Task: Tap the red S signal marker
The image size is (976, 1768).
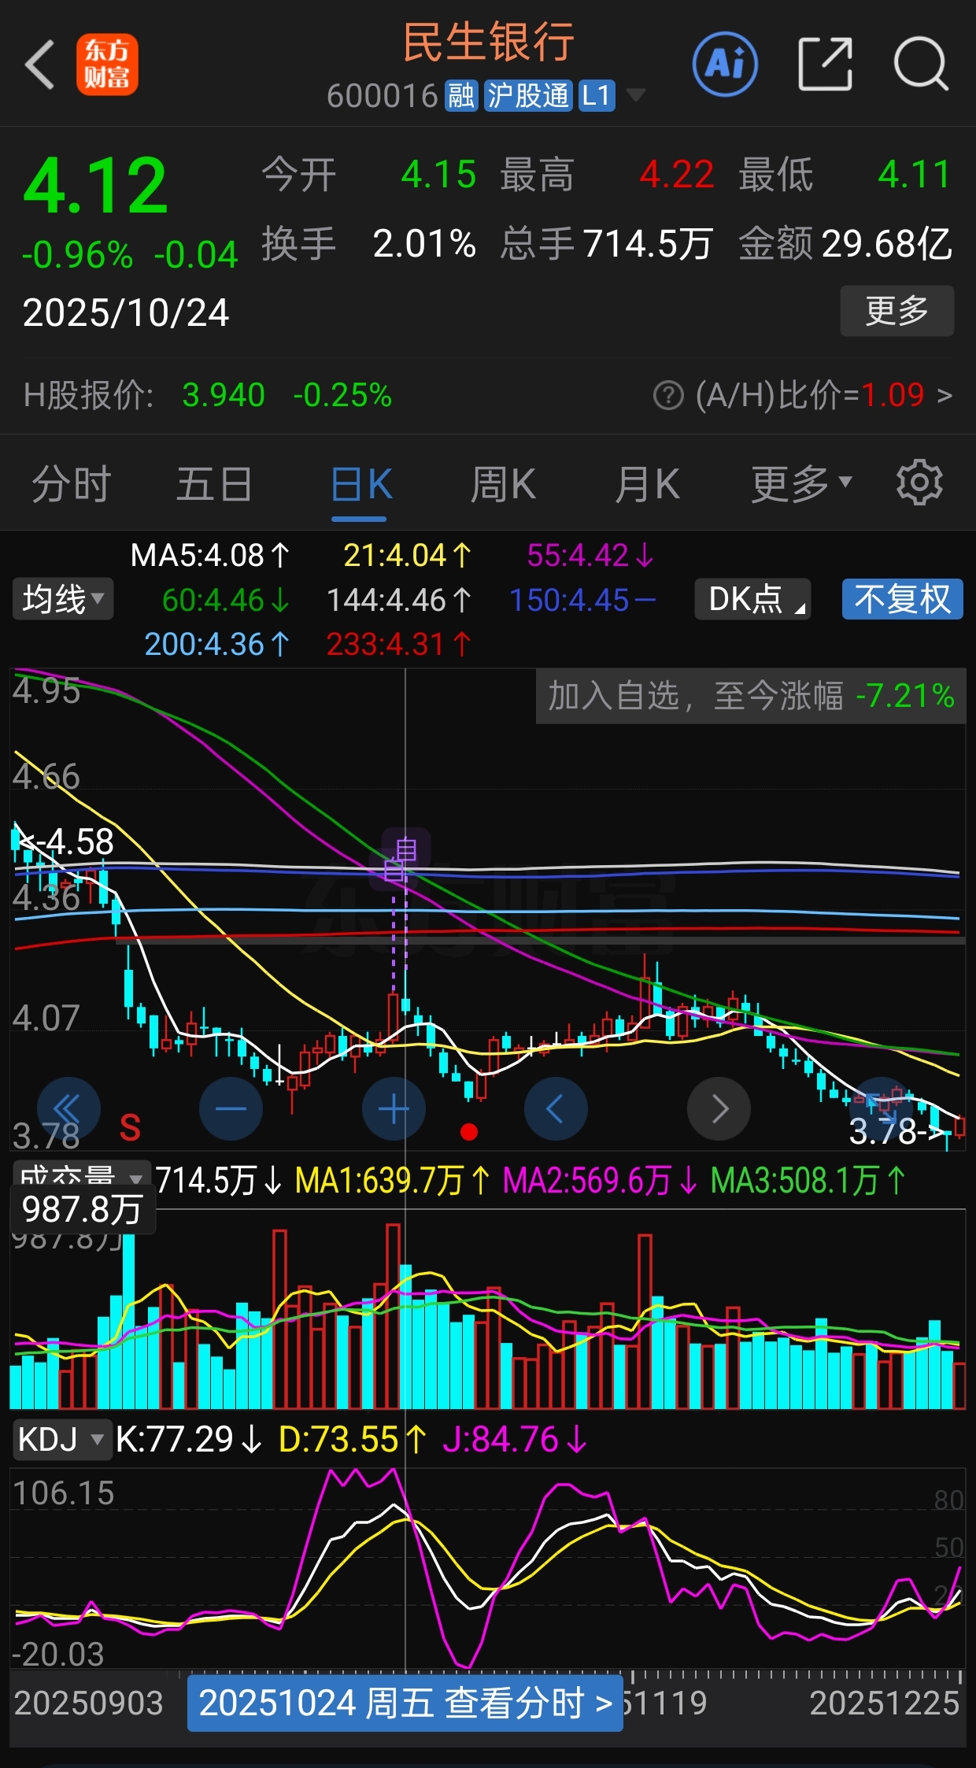Action: pyautogui.click(x=130, y=1129)
